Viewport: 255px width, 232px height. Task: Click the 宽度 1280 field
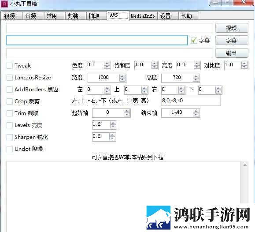point(103,78)
